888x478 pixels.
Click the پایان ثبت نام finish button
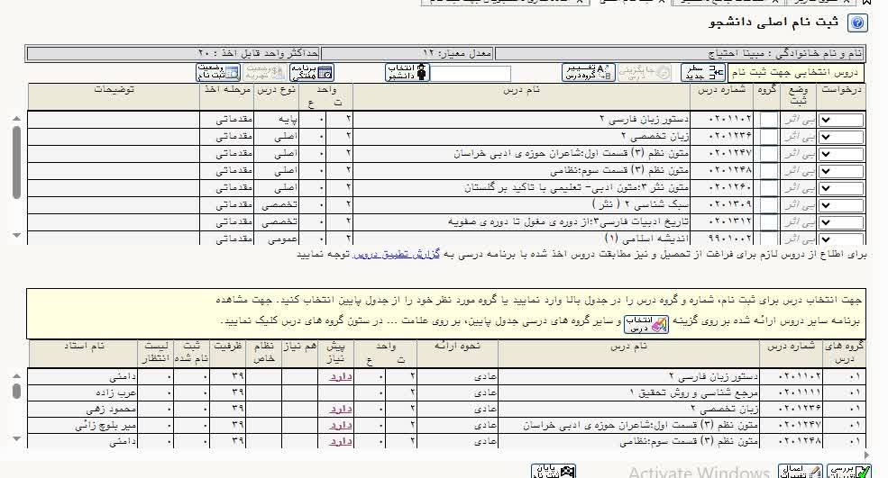[554, 471]
